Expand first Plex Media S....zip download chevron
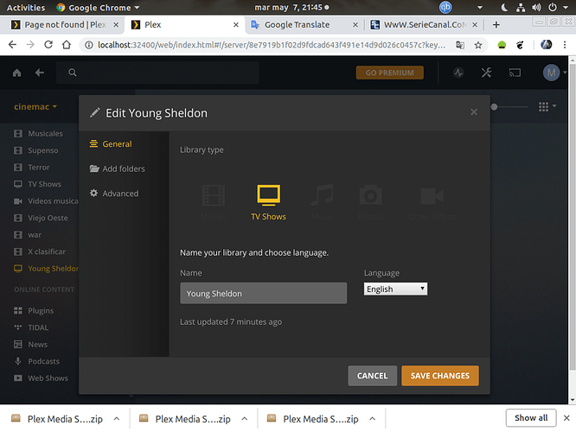Image resolution: width=576 pixels, height=432 pixels. pyautogui.click(x=117, y=418)
